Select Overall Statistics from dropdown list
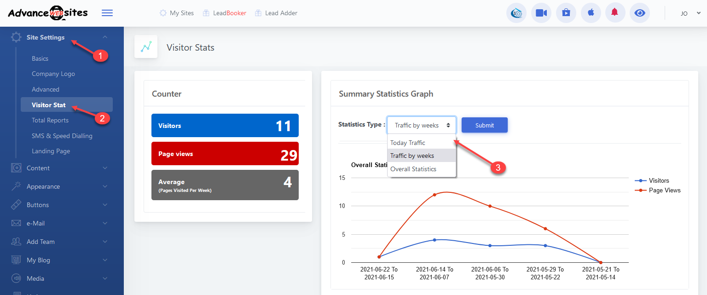This screenshot has height=295, width=707. click(413, 169)
